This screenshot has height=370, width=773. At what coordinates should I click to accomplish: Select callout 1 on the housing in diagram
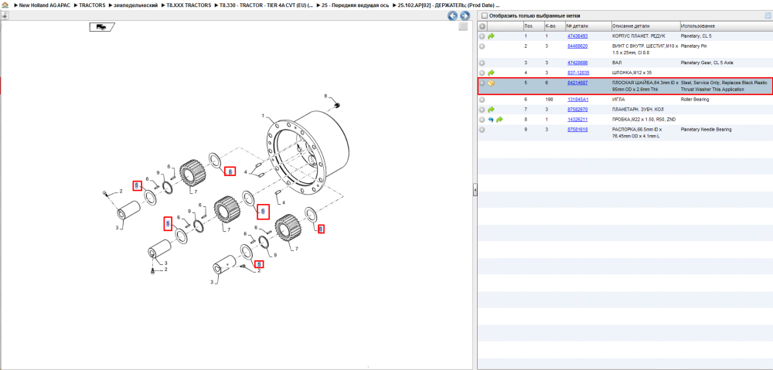[264, 117]
